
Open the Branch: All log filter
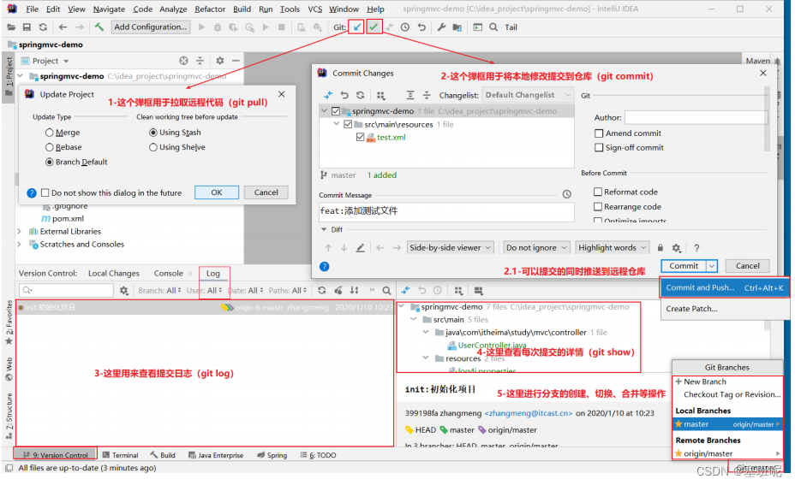click(159, 291)
